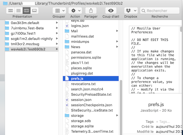Switch to list view presentation

(x=19, y=11)
